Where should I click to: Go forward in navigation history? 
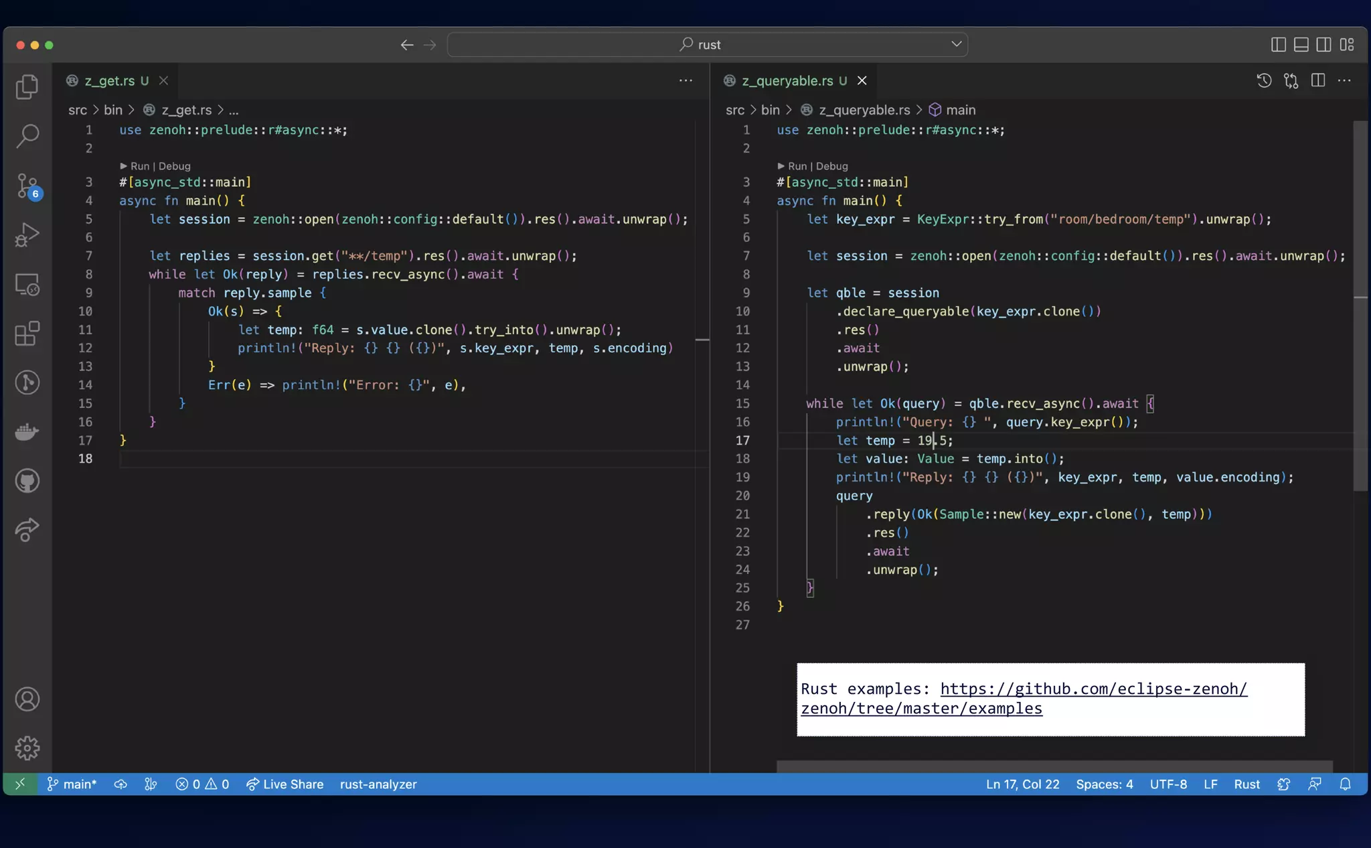coord(430,45)
